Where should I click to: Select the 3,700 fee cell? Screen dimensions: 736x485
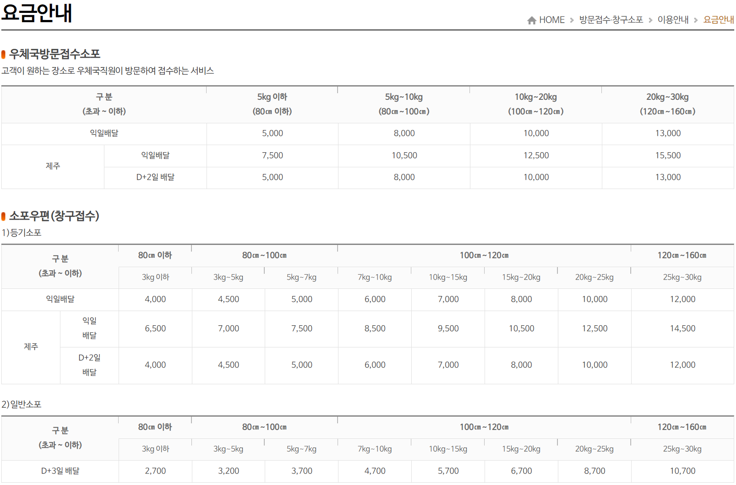click(302, 471)
